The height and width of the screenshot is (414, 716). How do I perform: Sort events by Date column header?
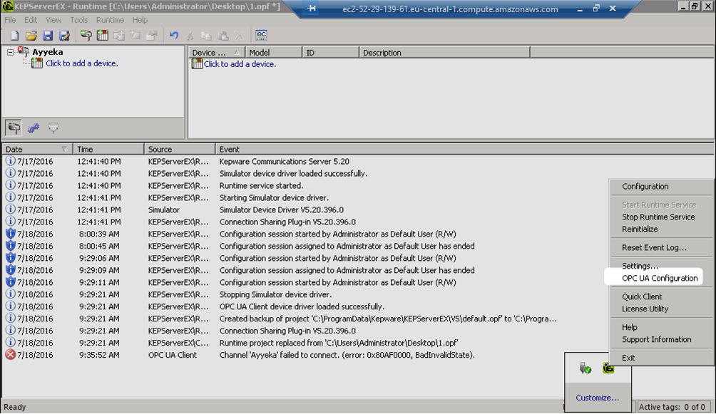(38, 149)
